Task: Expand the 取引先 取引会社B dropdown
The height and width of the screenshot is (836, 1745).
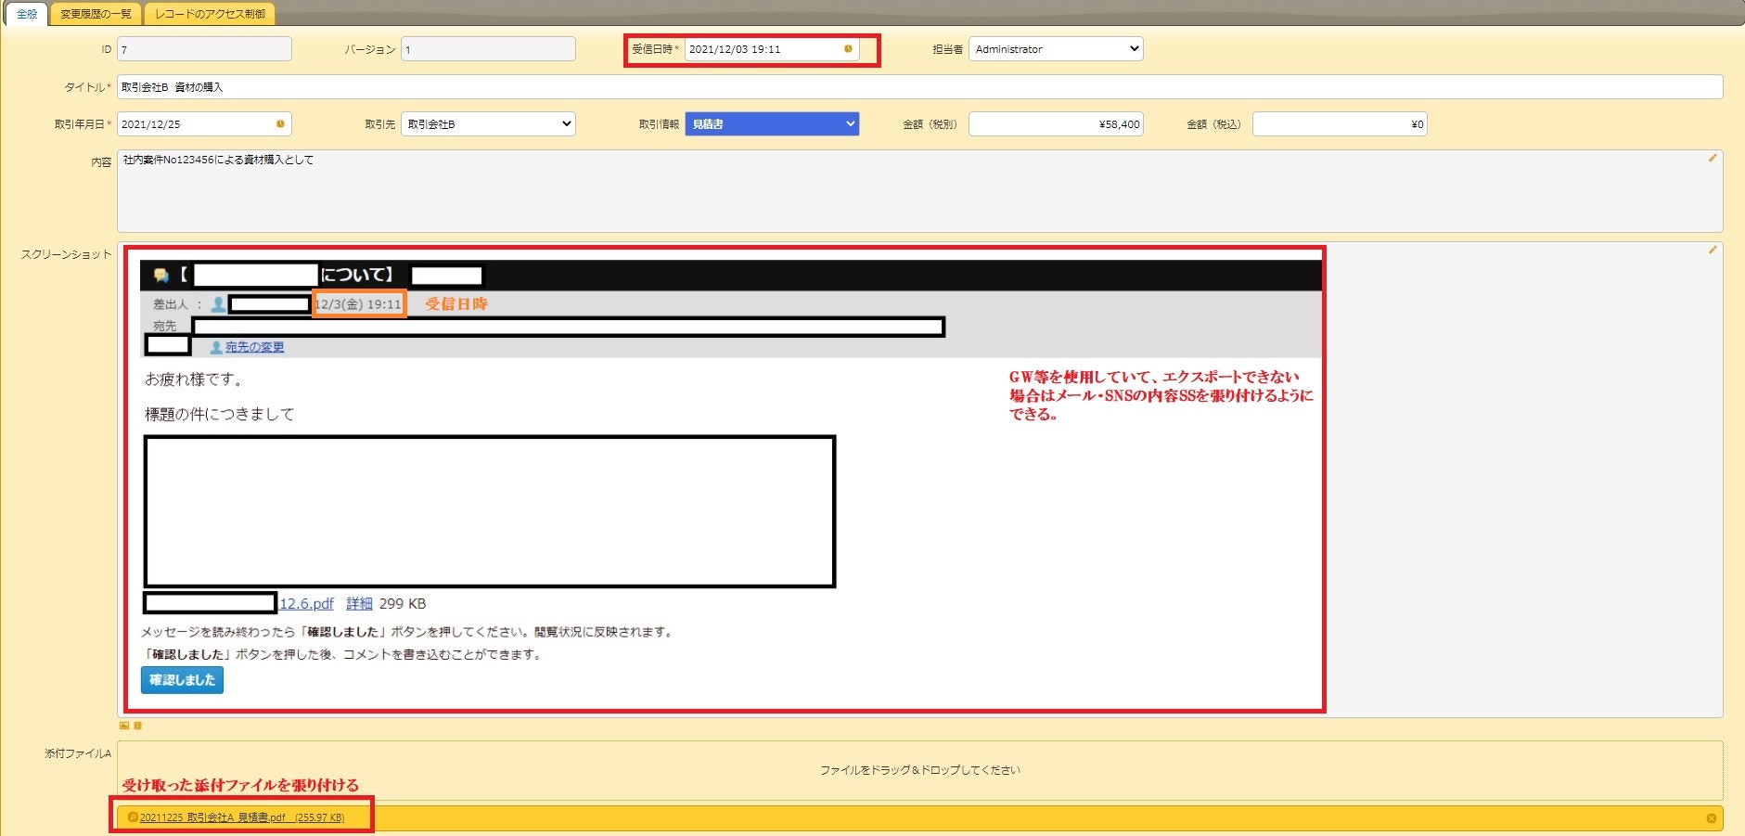Action: tap(488, 124)
